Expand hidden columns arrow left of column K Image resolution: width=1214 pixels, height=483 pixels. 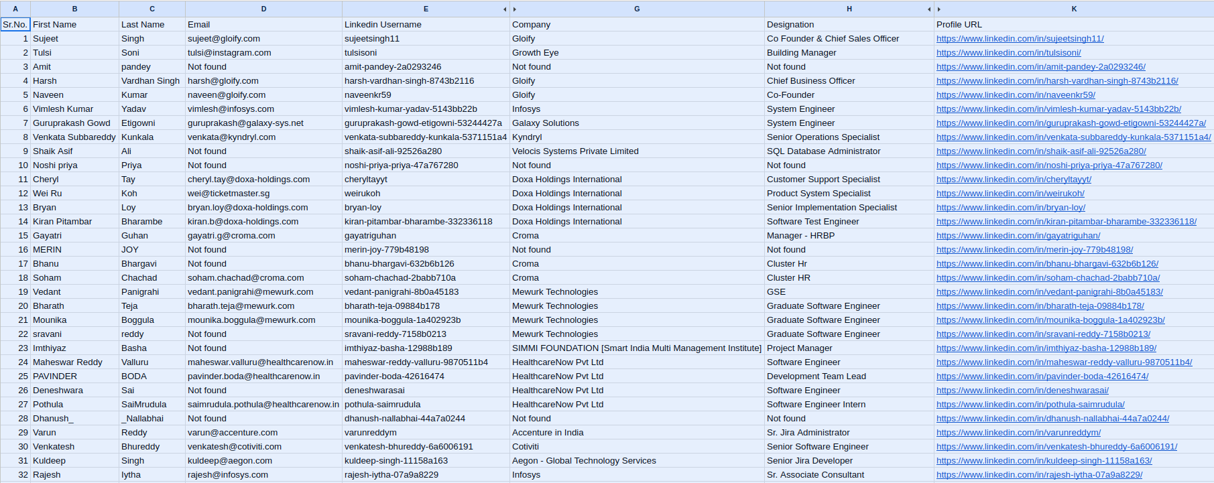click(939, 9)
